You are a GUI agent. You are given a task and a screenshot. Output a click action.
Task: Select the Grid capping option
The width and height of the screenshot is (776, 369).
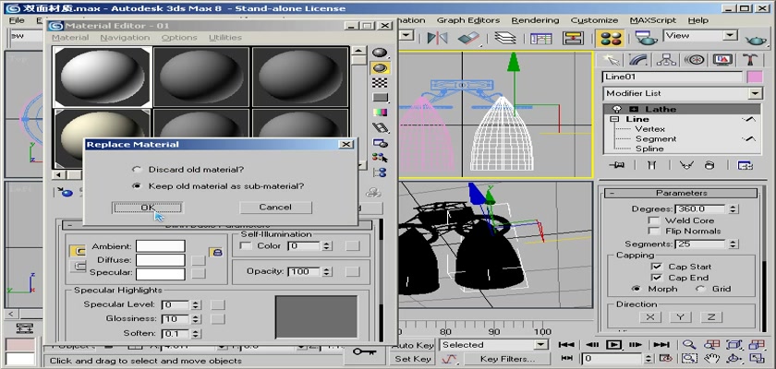pos(700,289)
